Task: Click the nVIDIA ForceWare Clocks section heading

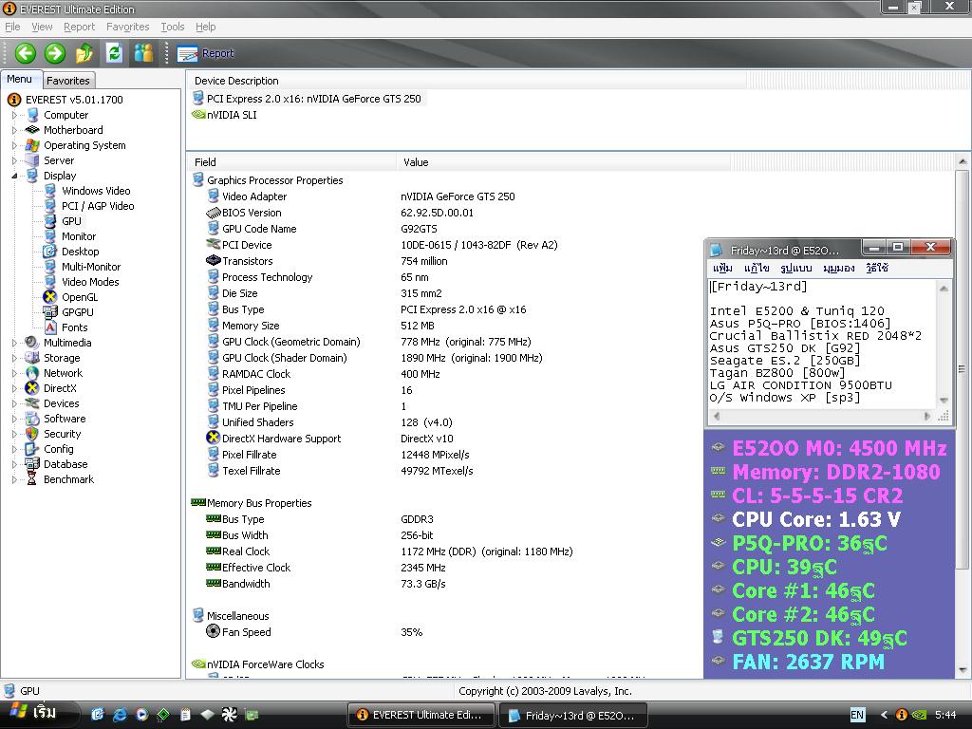Action: point(266,664)
